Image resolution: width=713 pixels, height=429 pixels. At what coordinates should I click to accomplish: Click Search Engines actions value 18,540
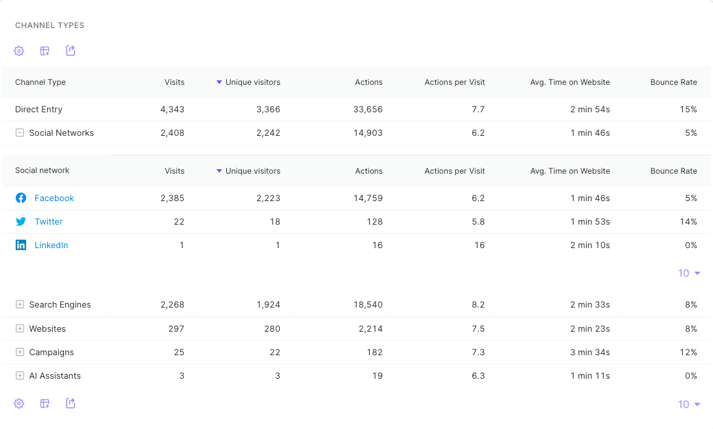[368, 304]
